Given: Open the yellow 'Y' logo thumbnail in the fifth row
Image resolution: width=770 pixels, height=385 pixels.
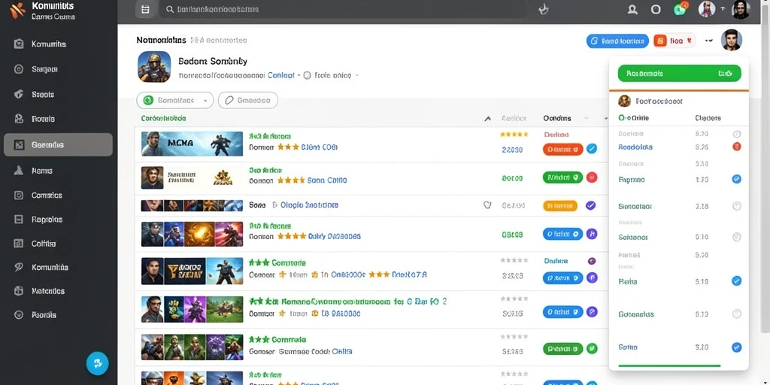Looking at the screenshot, I should [185, 271].
